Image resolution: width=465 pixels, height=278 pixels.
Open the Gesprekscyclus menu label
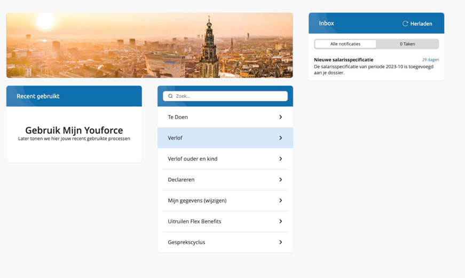tap(186, 242)
